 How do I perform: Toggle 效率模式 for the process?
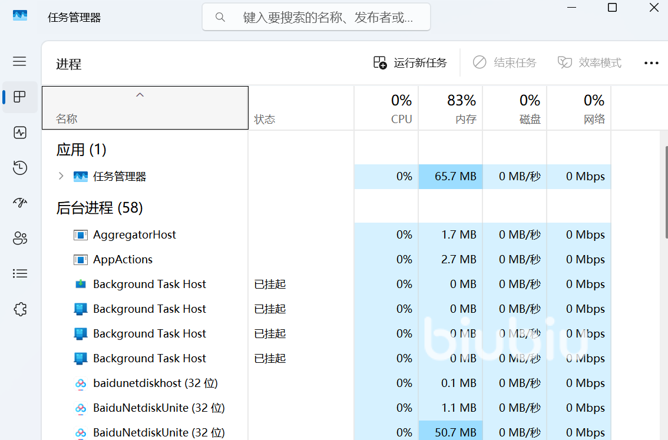[x=590, y=62]
